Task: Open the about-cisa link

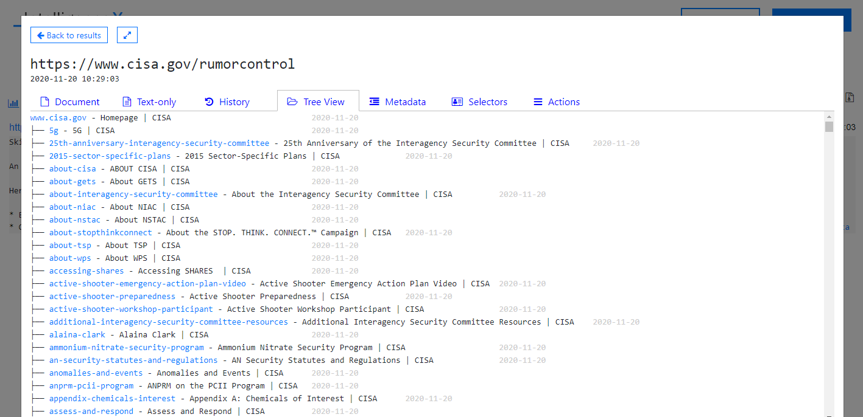Action: [72, 169]
